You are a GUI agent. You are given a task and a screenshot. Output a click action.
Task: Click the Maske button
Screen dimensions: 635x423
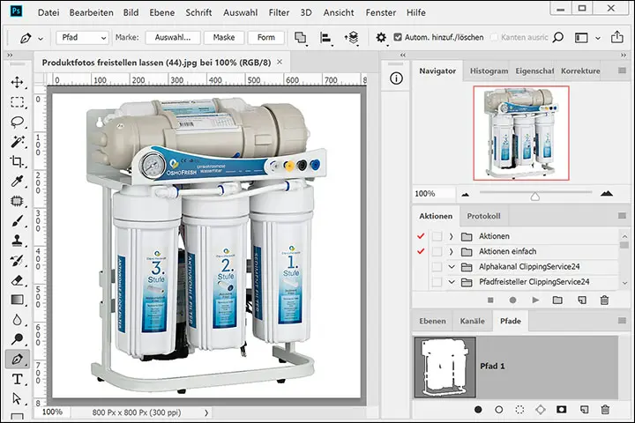pos(223,38)
